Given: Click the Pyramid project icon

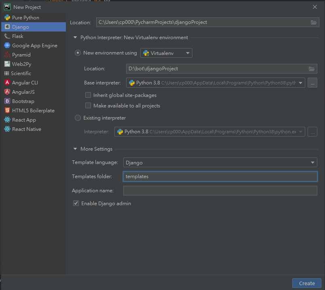Looking at the screenshot, I should [x=7, y=55].
